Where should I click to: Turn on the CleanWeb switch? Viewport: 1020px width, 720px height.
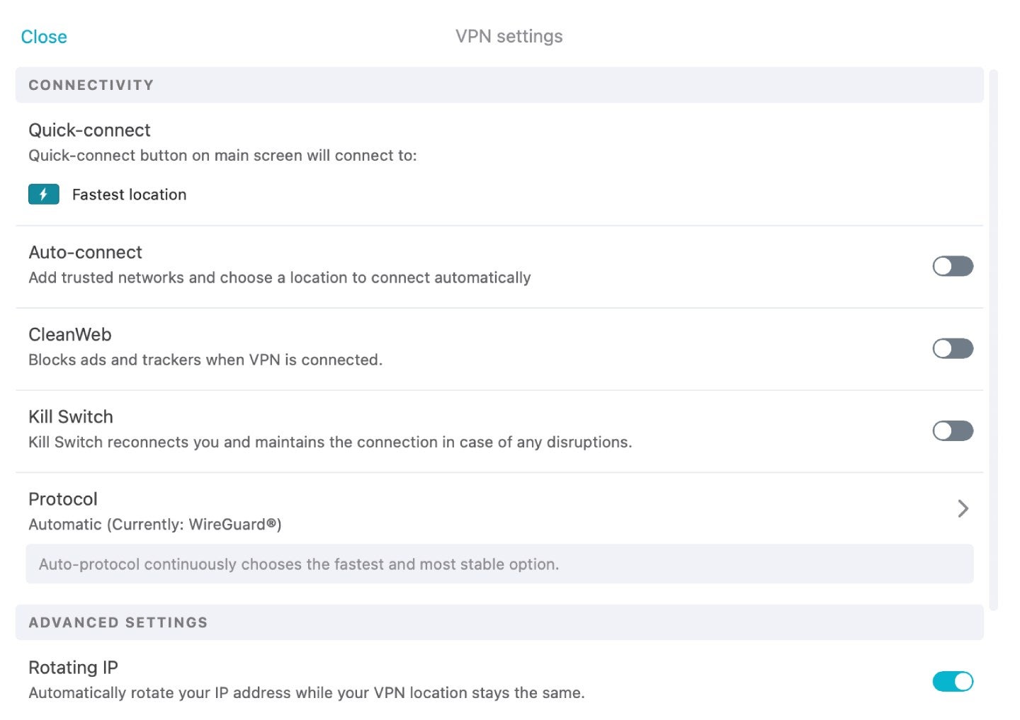click(x=953, y=348)
